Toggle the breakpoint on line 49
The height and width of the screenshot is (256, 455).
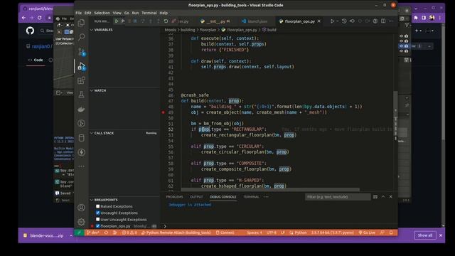163,112
